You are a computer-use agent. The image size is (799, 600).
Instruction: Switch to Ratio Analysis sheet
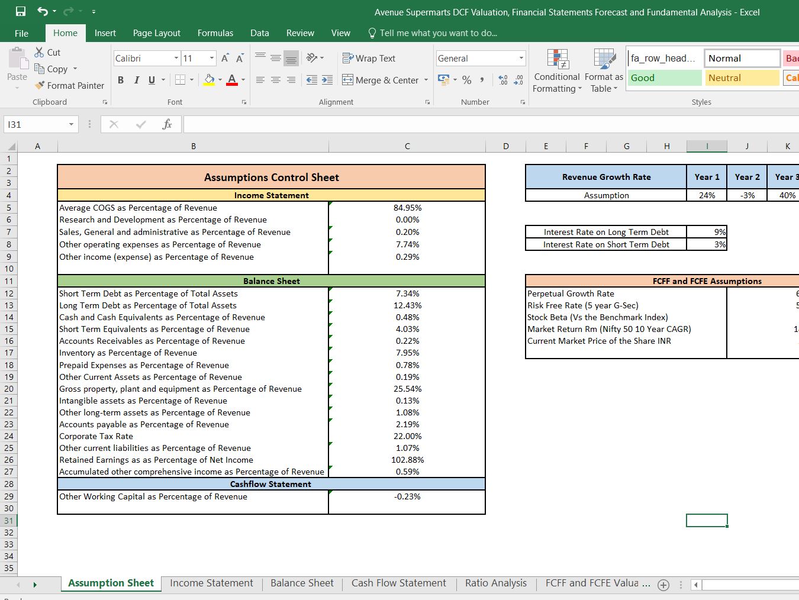pos(496,583)
